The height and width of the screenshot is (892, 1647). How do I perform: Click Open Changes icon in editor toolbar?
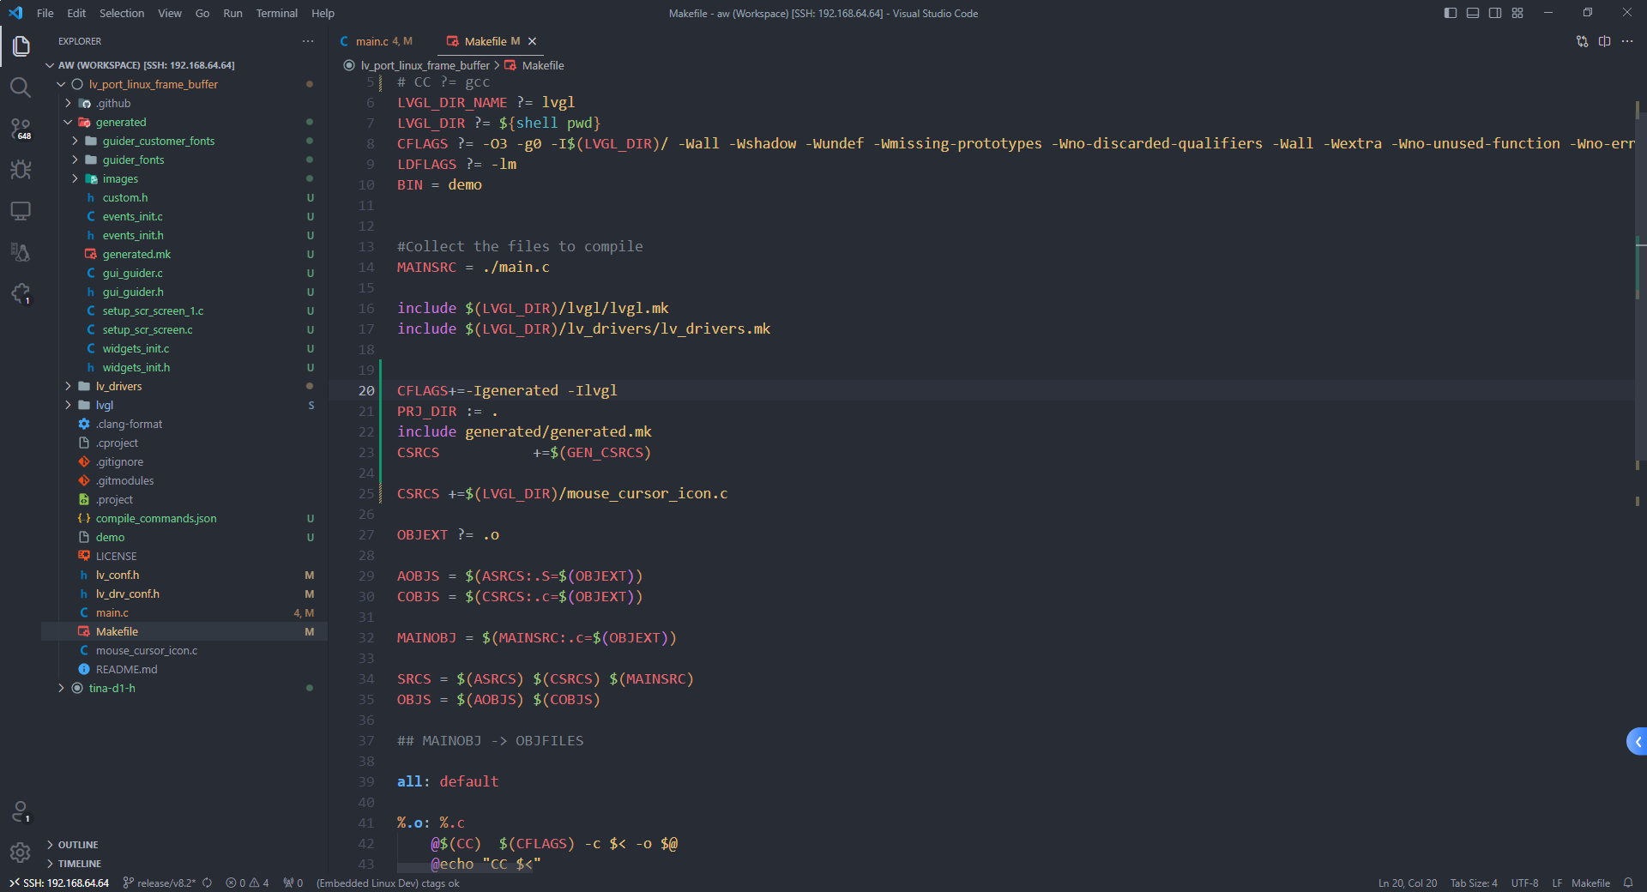[x=1582, y=41]
